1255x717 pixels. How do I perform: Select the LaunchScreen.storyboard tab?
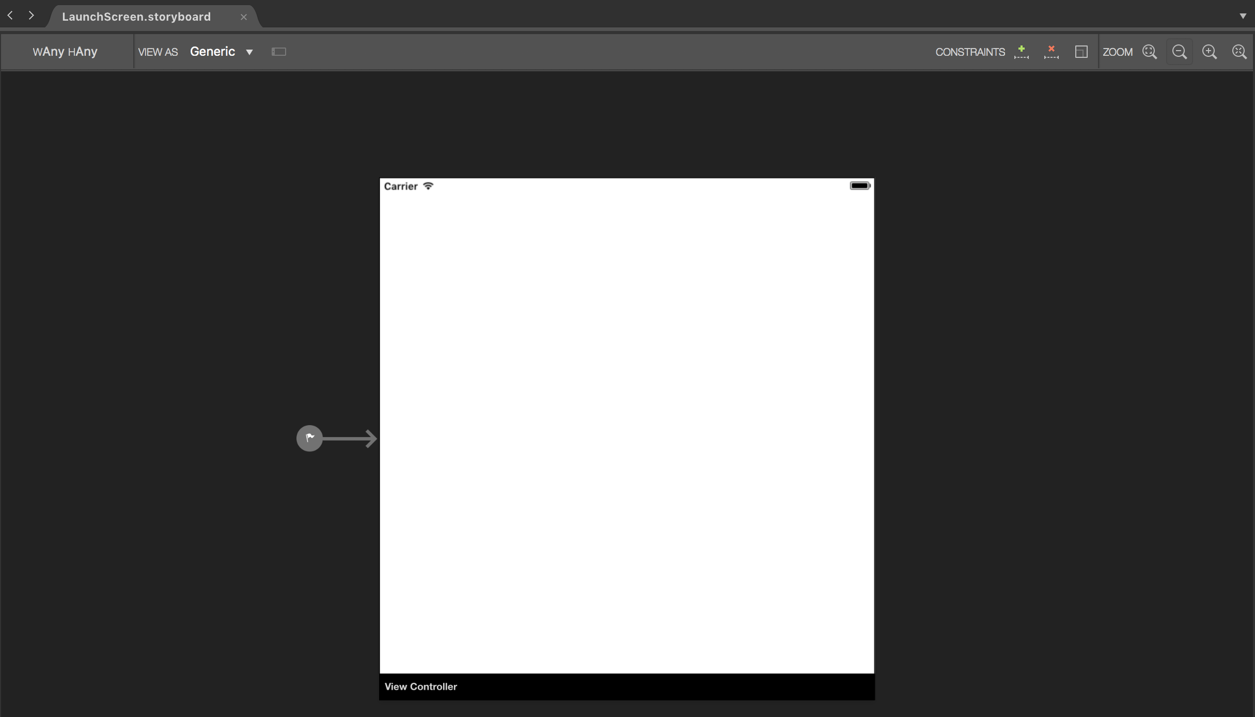pos(136,17)
